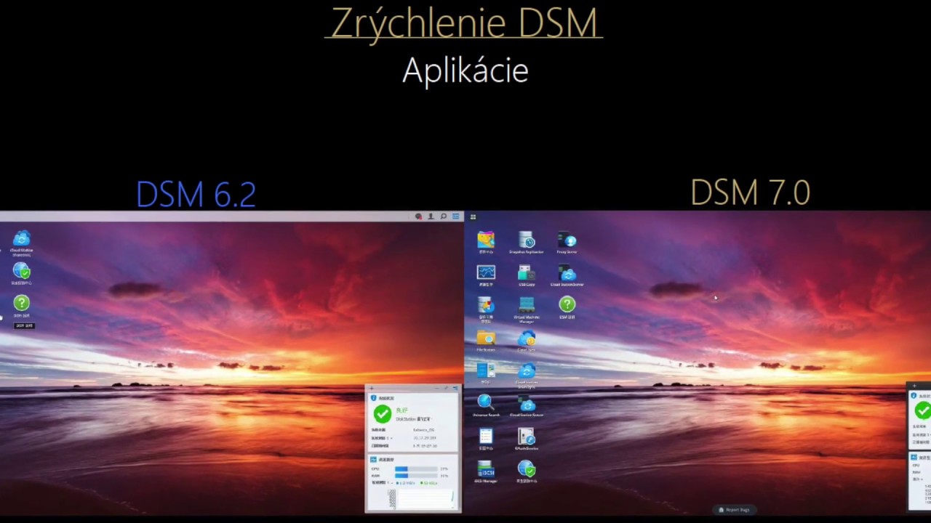Open Security Advisor on DSM 7.0 desktop

coord(527,469)
